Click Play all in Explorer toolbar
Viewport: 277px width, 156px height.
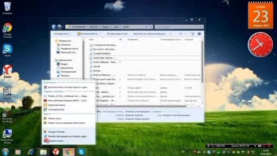point(117,34)
